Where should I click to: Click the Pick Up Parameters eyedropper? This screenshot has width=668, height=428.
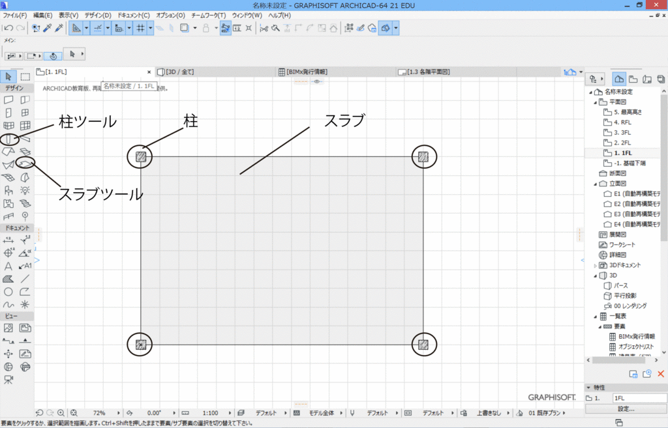coord(47,28)
